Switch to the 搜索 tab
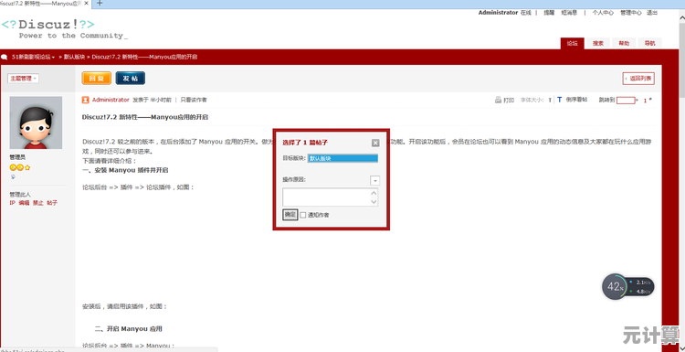 tap(598, 43)
